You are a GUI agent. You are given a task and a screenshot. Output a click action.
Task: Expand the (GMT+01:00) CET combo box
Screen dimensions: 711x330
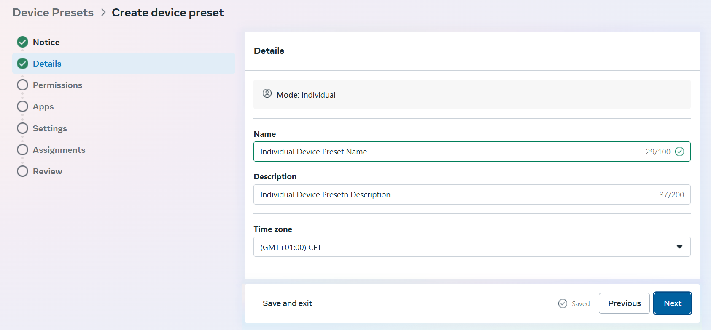[464, 247]
